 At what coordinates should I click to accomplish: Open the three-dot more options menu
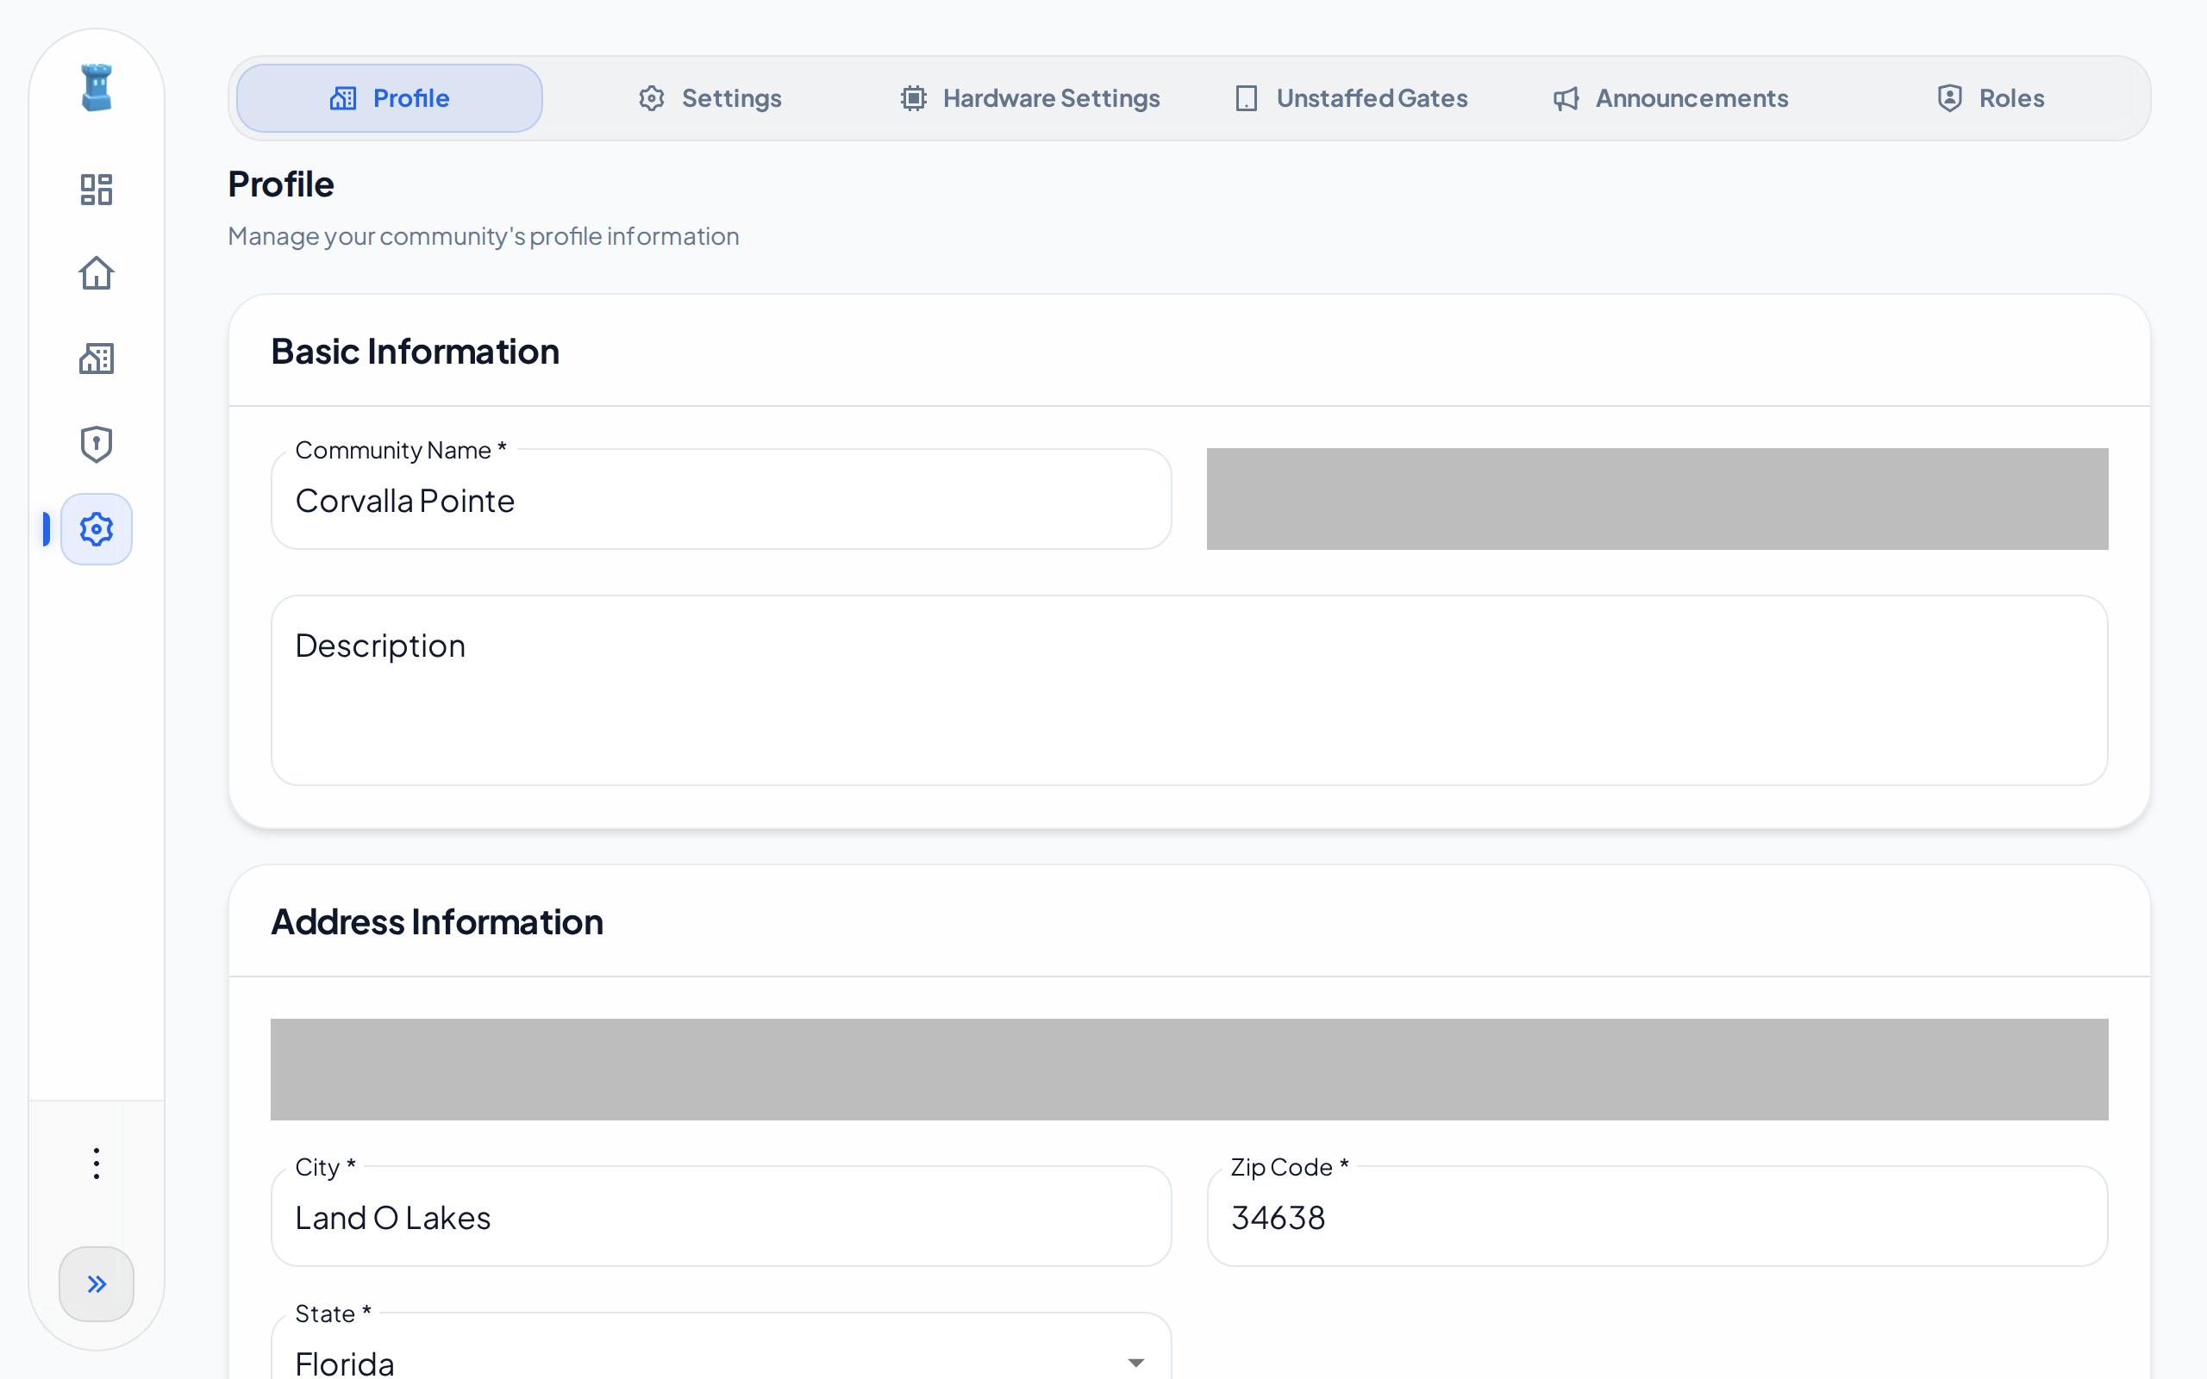97,1164
